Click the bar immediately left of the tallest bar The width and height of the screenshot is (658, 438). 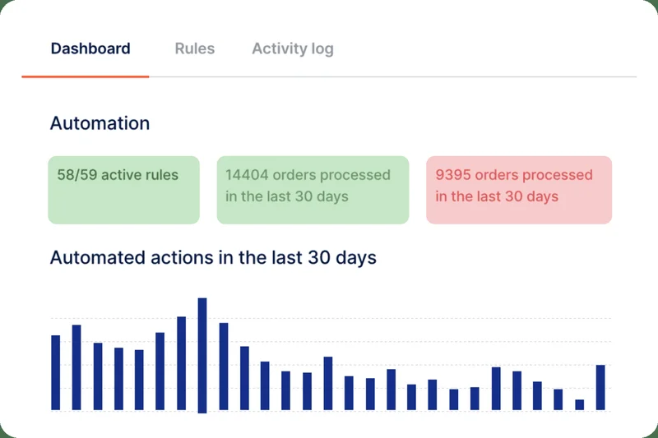181,363
